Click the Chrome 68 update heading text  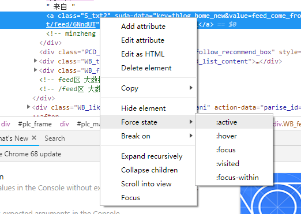[x=31, y=154]
